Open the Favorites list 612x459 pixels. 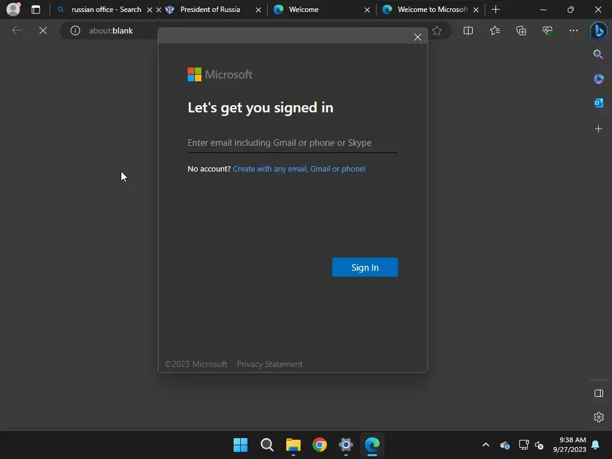tap(494, 30)
